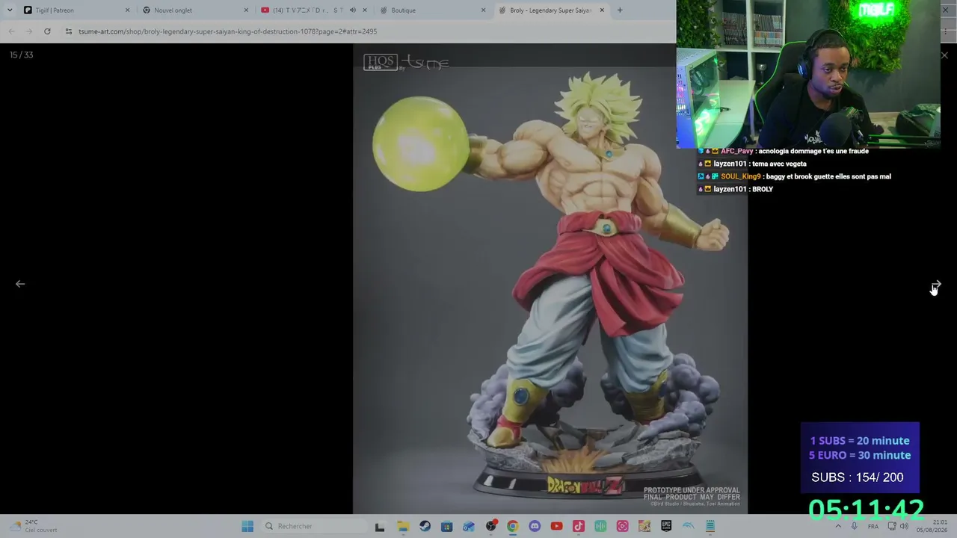The width and height of the screenshot is (957, 538).
Task: Open the pink music note app in taskbar
Action: click(x=578, y=526)
